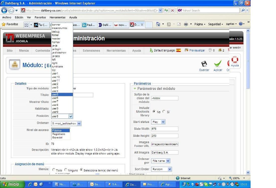Open Favoritos star button

[10, 24]
